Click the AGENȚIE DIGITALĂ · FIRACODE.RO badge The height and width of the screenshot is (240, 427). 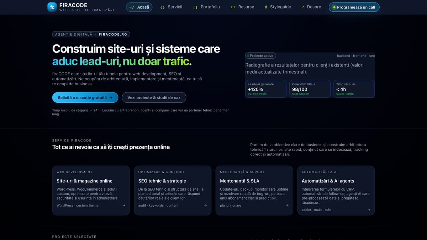(91, 34)
